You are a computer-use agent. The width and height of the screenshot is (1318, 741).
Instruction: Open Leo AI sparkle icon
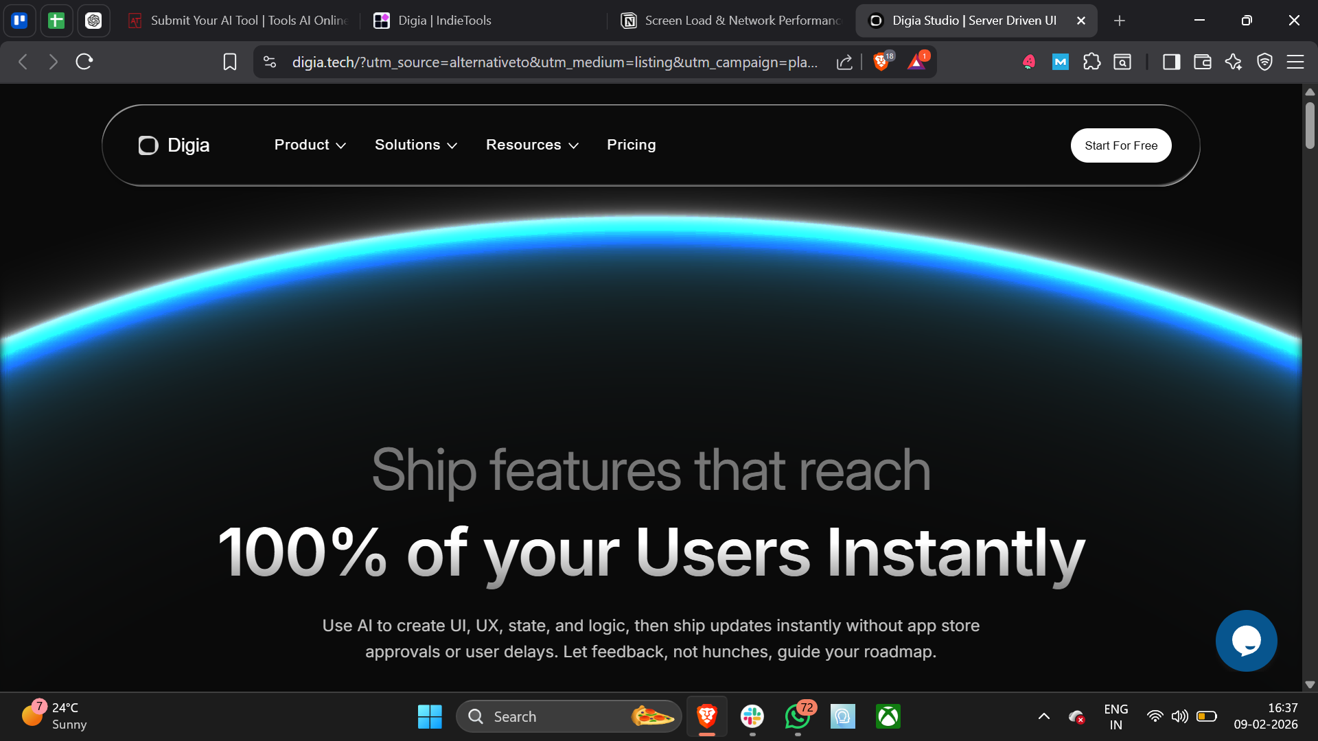[x=1234, y=62]
